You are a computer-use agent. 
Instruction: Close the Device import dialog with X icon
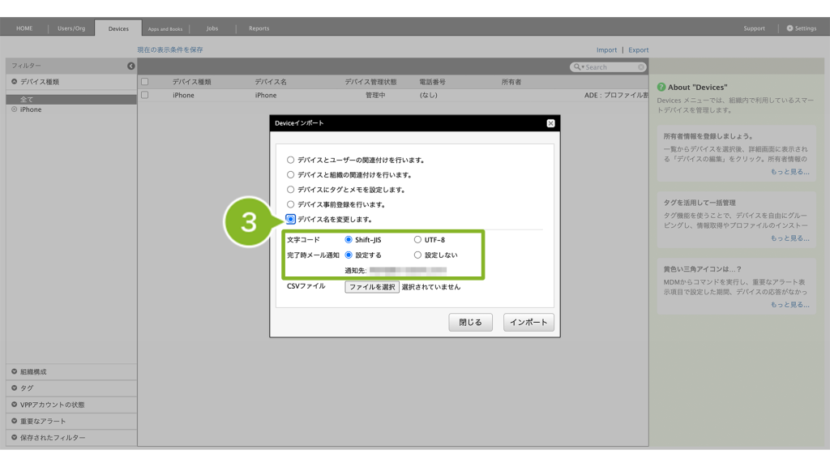pyautogui.click(x=550, y=123)
